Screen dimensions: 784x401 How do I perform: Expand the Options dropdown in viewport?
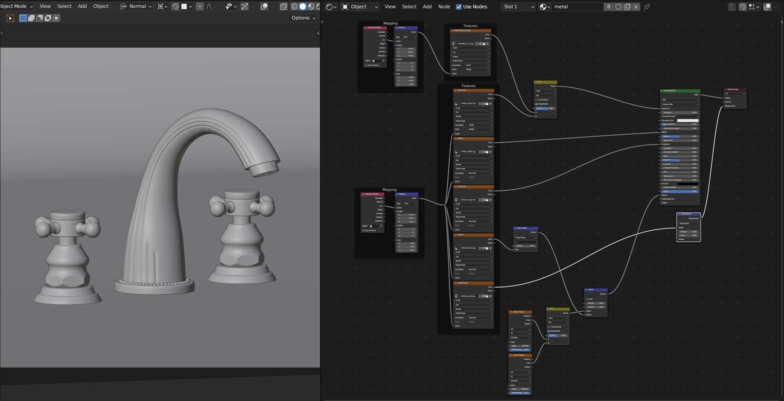[x=303, y=18]
